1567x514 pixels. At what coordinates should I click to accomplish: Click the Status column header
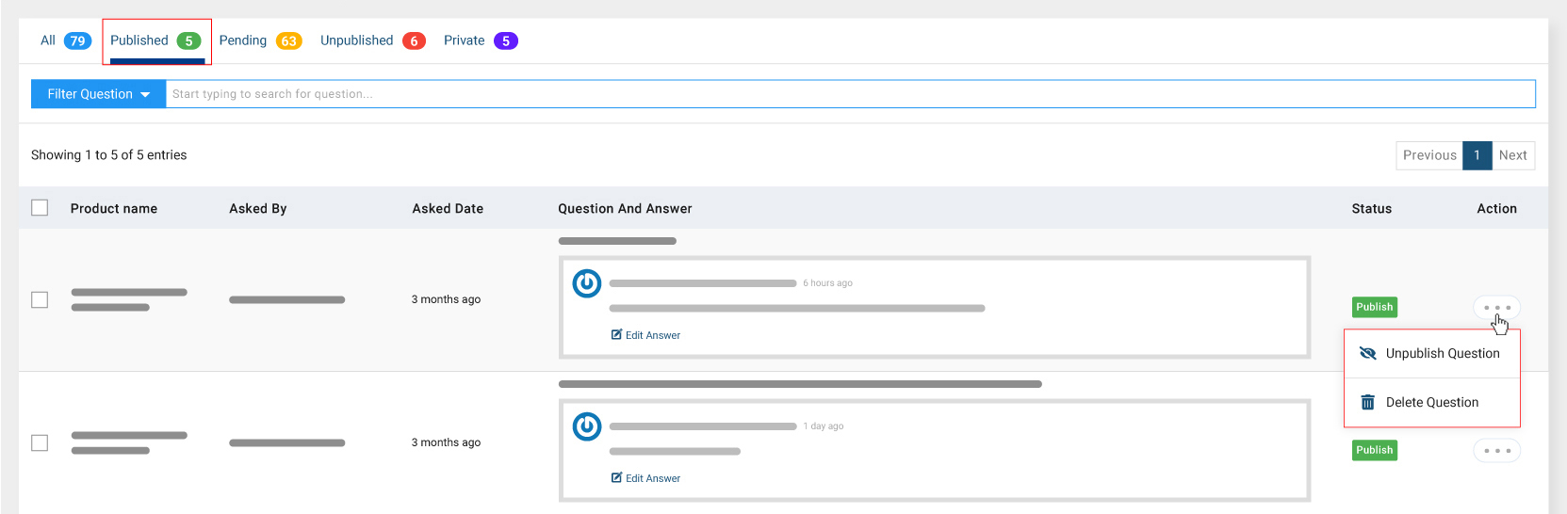1371,209
